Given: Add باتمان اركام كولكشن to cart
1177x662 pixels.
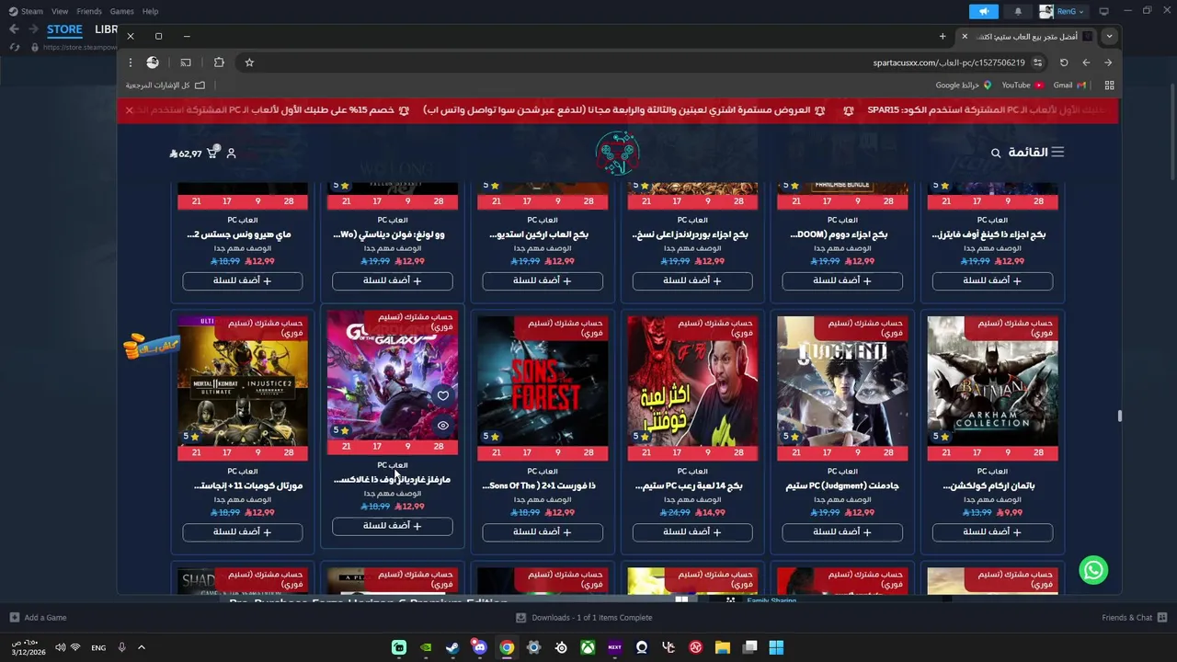Looking at the screenshot, I should (992, 531).
